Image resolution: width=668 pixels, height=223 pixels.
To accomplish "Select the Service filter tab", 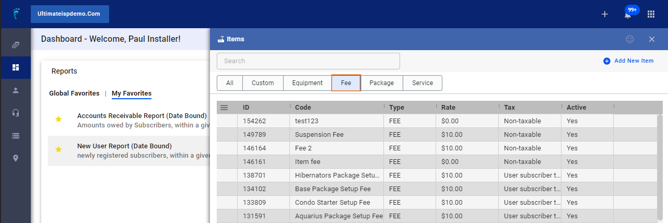I will pyautogui.click(x=423, y=83).
